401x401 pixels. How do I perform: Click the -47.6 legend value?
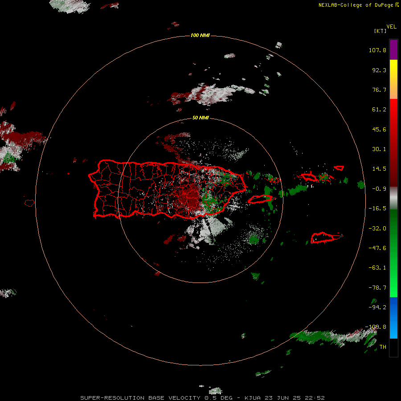377,248
